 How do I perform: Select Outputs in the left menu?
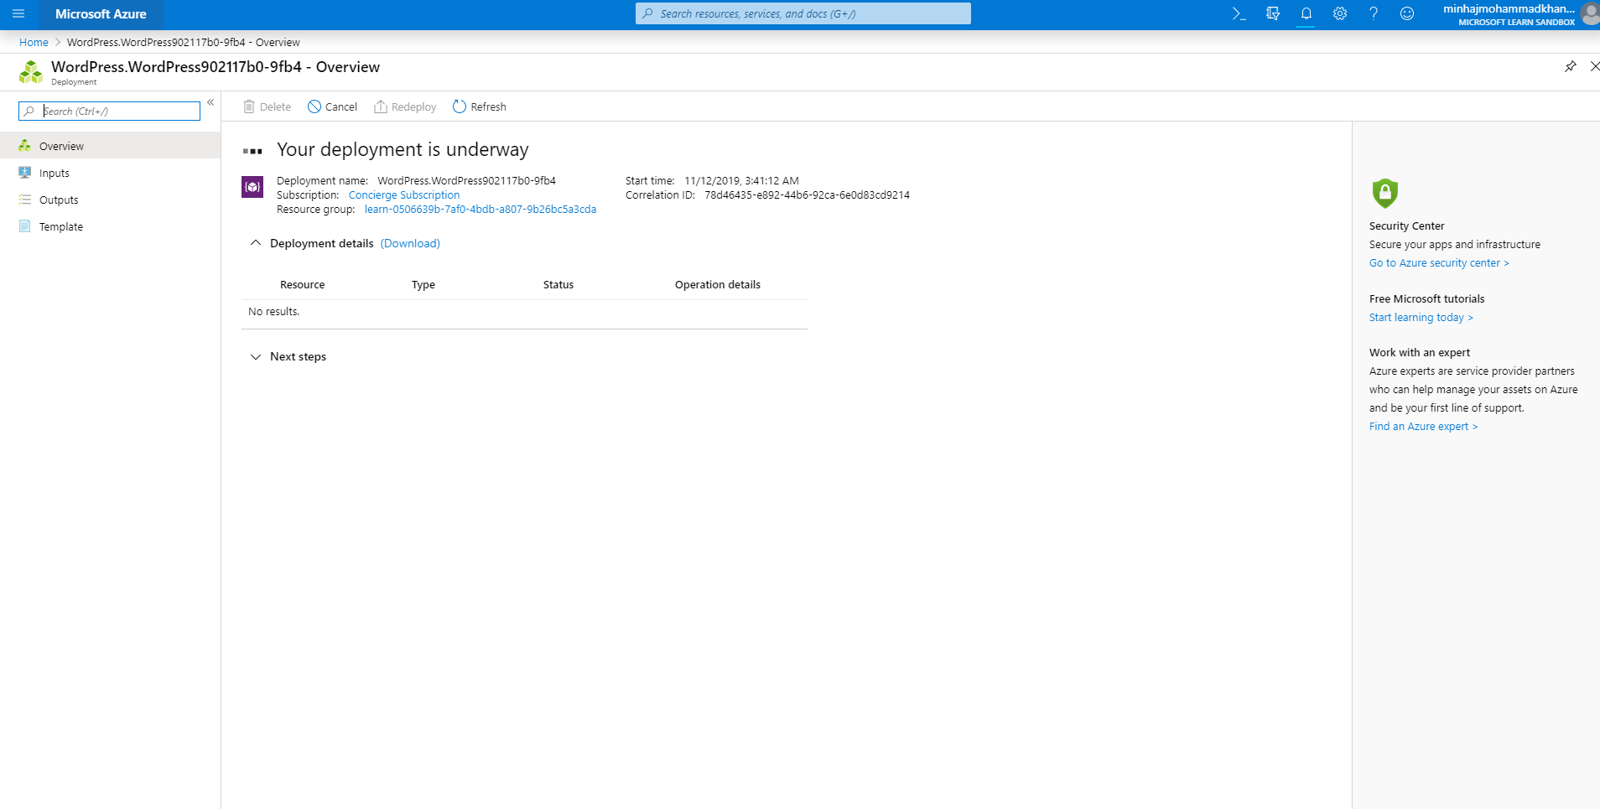click(59, 200)
